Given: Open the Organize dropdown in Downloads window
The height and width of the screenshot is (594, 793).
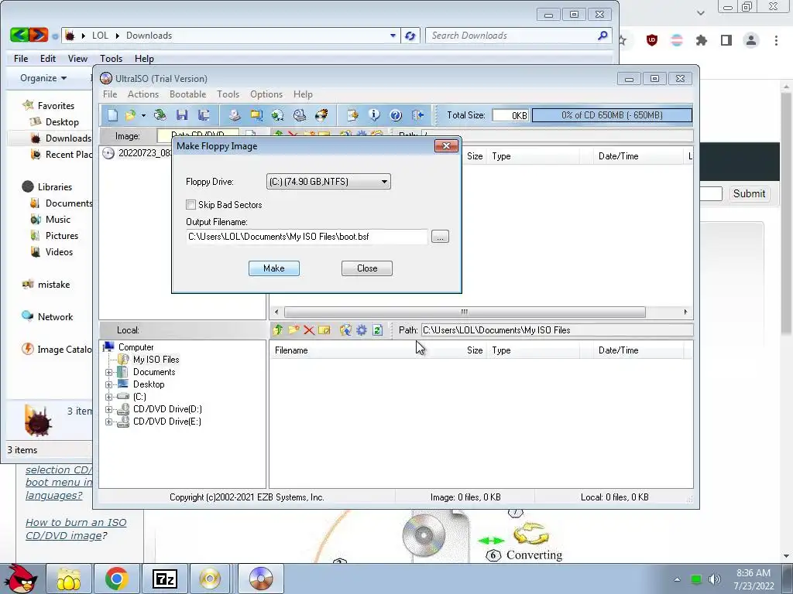Looking at the screenshot, I should coord(43,78).
